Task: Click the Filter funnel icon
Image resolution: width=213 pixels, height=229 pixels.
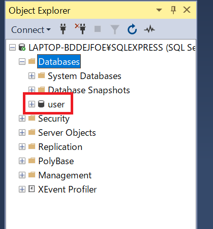Action: pos(115,29)
